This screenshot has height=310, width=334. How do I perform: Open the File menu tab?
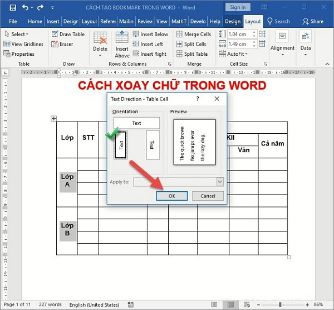coord(13,21)
